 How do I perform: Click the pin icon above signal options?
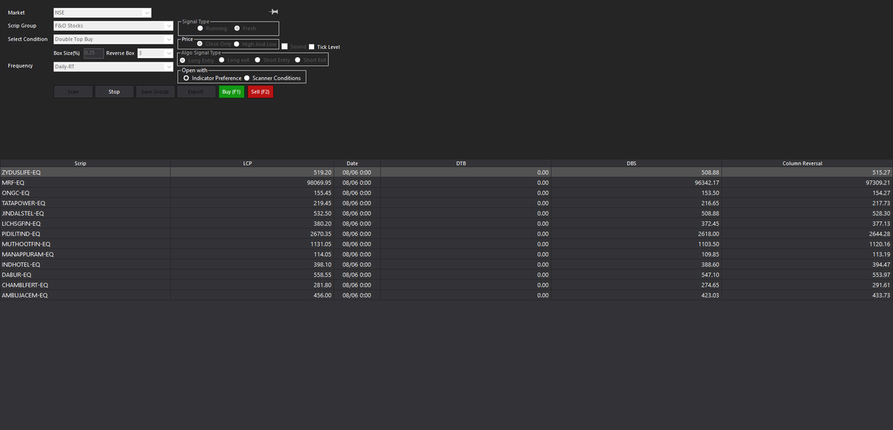274,11
